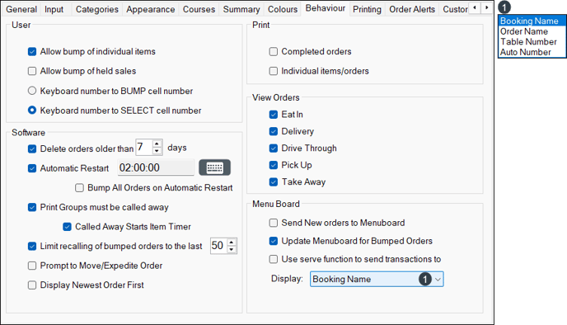
Task: Toggle Called Away Starts Item Timer
Action: pyautogui.click(x=68, y=227)
